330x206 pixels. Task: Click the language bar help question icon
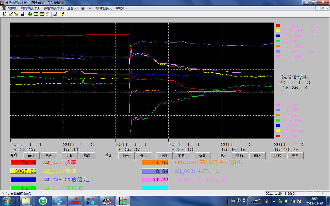point(238,200)
